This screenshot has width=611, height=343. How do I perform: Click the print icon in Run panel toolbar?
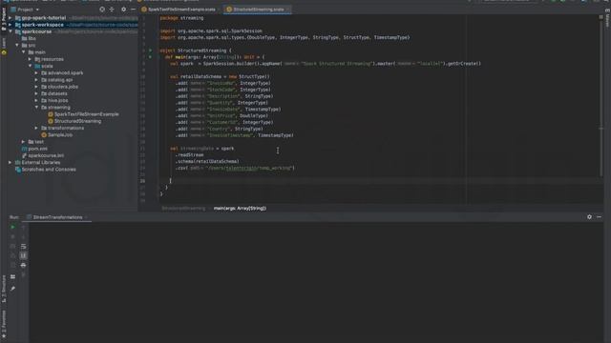pos(23,265)
